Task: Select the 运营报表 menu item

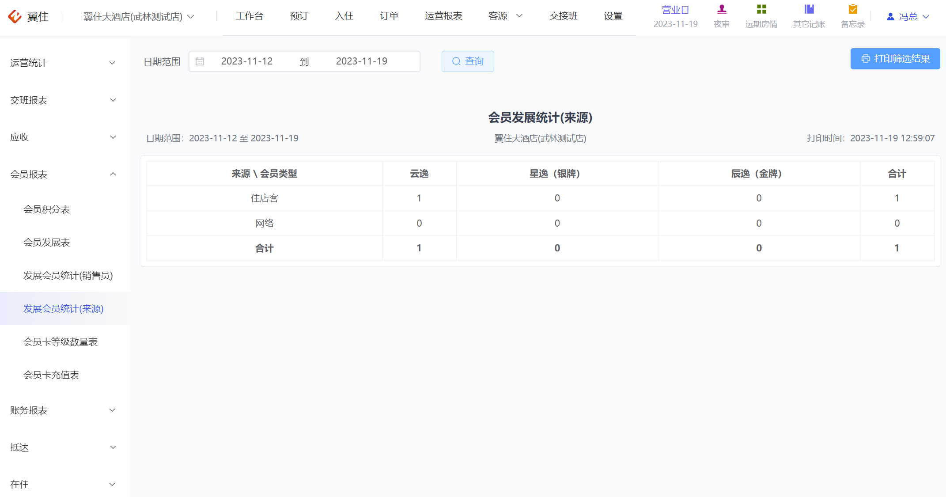Action: [x=443, y=16]
